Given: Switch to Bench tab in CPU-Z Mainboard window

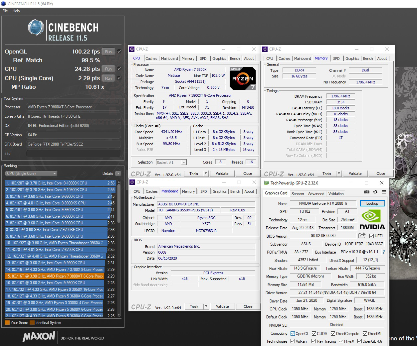Looking at the screenshot, I should [235, 191].
